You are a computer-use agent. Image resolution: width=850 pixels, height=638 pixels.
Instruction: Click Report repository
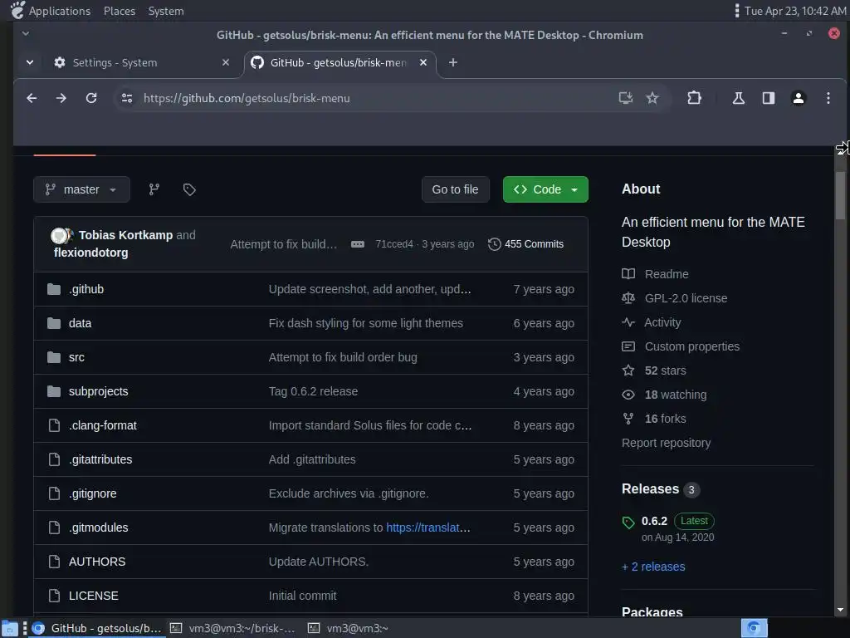coord(666,443)
